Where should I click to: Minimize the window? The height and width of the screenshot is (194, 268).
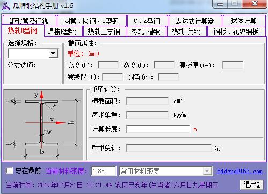pyautogui.click(x=220, y=4)
